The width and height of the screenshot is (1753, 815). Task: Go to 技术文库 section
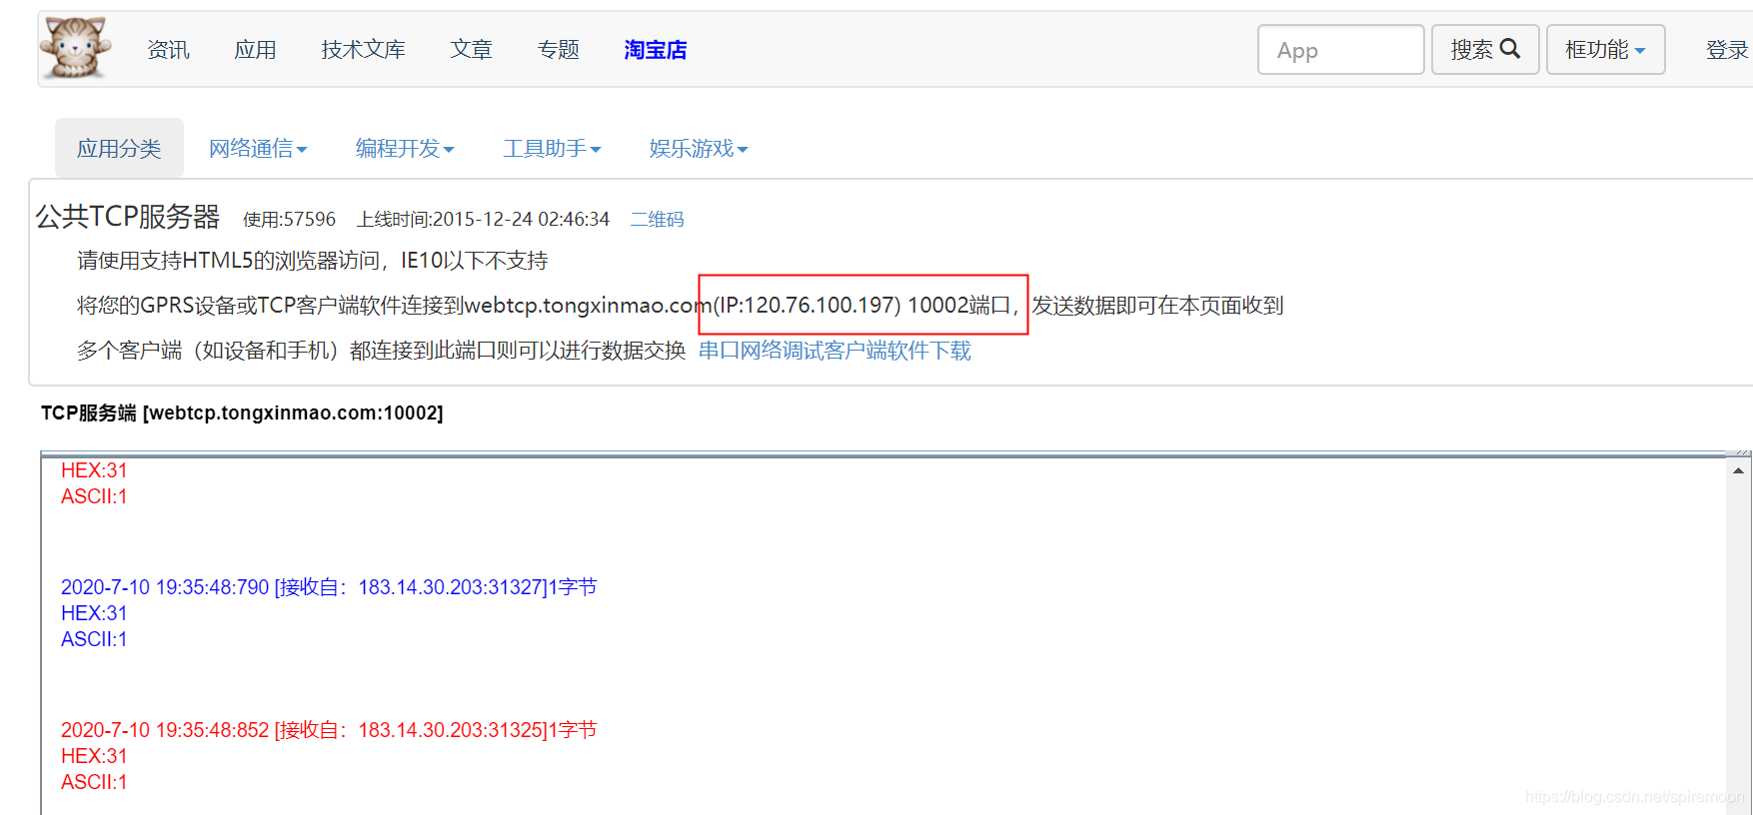point(363,50)
